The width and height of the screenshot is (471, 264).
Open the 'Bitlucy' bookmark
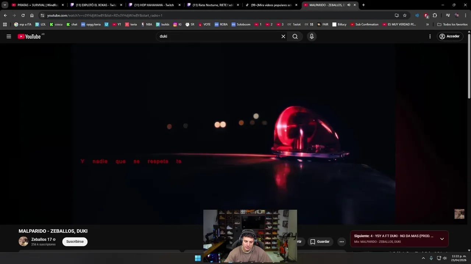pyautogui.click(x=339, y=25)
